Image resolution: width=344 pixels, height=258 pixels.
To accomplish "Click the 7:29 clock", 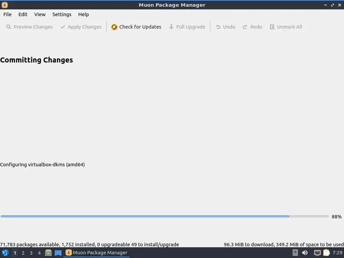I will coord(337,253).
